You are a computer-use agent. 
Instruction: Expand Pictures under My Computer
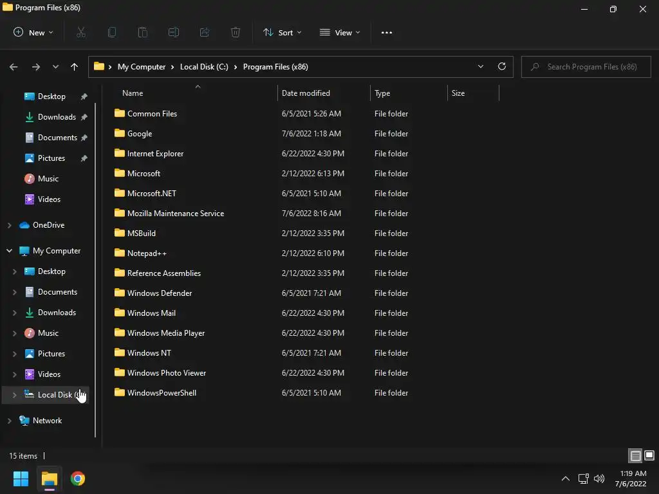point(14,354)
